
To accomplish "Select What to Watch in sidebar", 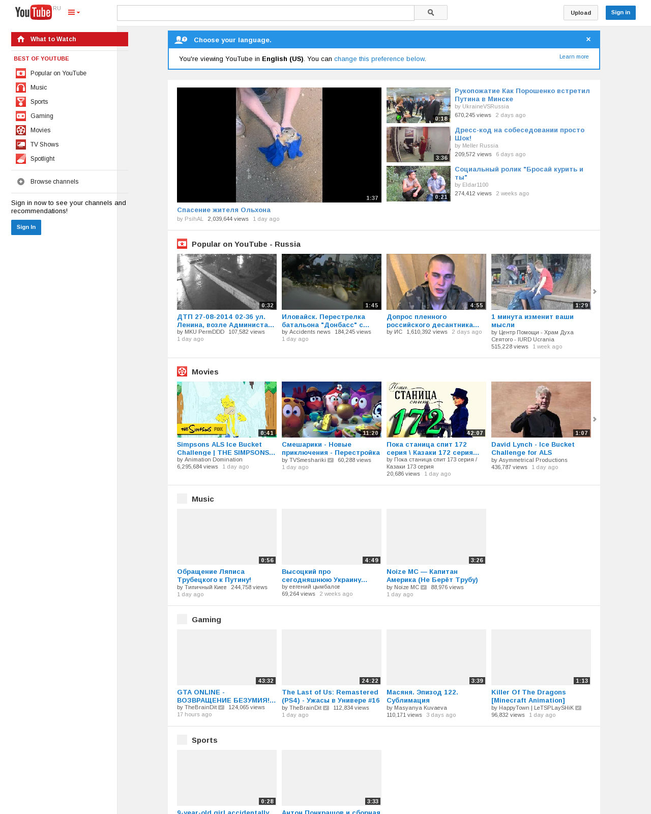I will (70, 39).
